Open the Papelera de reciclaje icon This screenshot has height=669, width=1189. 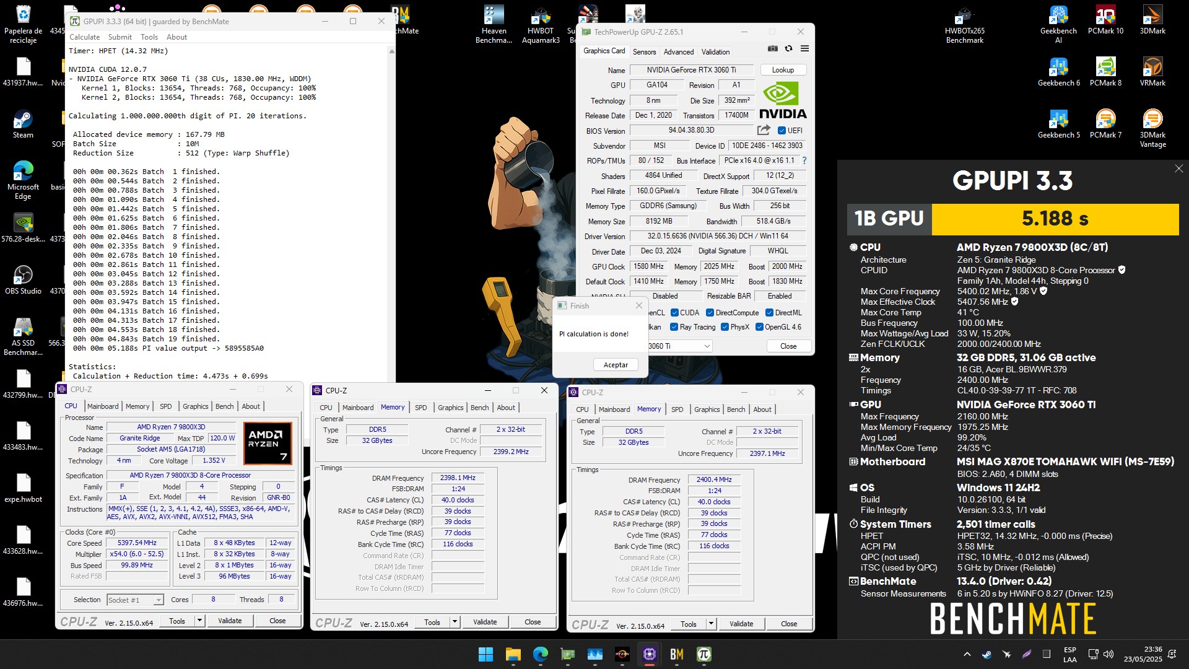click(23, 24)
